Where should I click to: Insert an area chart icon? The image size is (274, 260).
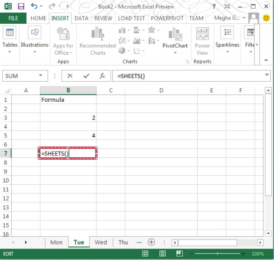click(137, 41)
